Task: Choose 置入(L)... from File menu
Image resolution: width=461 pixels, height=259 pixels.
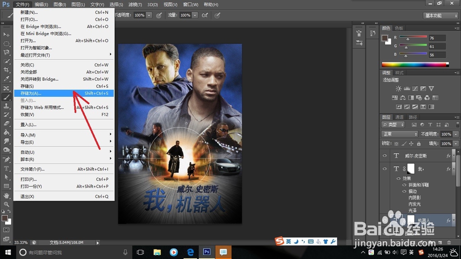Action: 64,124
